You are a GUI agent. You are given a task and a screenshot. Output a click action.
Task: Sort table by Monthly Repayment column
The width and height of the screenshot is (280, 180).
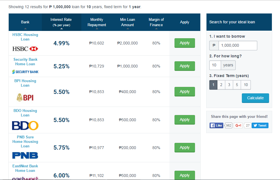coord(97,22)
